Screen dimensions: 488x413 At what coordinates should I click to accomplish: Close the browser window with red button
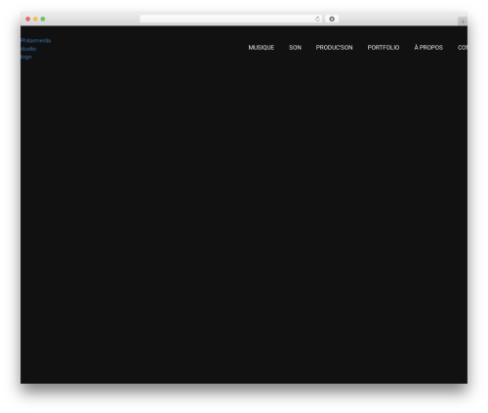pos(28,19)
